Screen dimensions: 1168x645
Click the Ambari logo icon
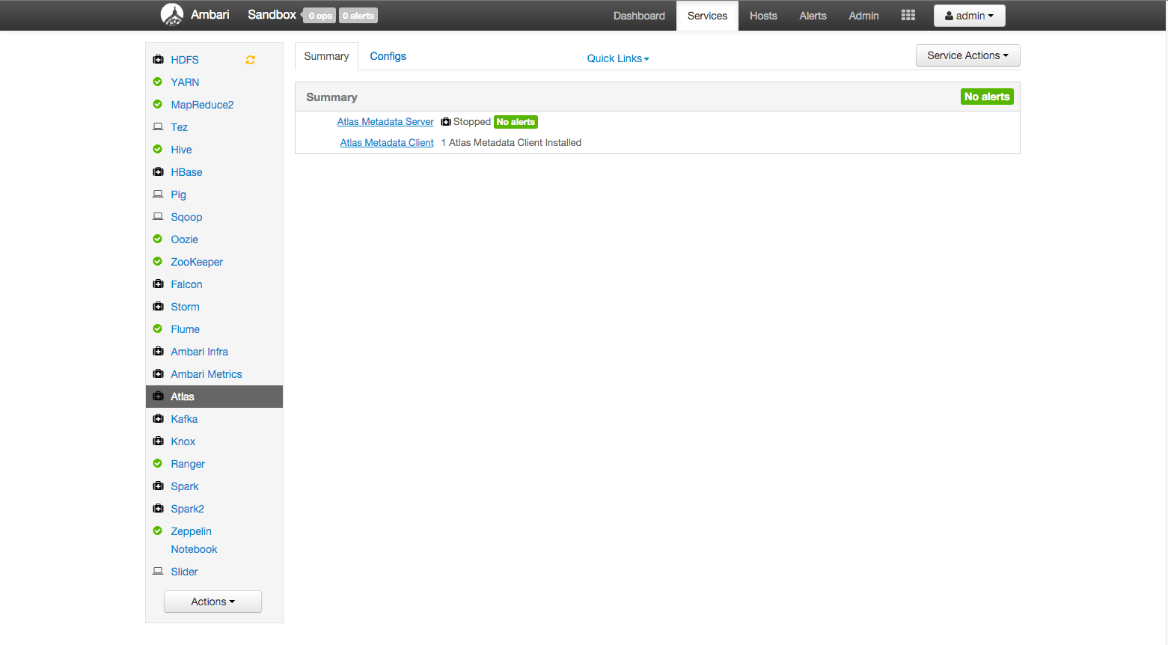point(172,15)
